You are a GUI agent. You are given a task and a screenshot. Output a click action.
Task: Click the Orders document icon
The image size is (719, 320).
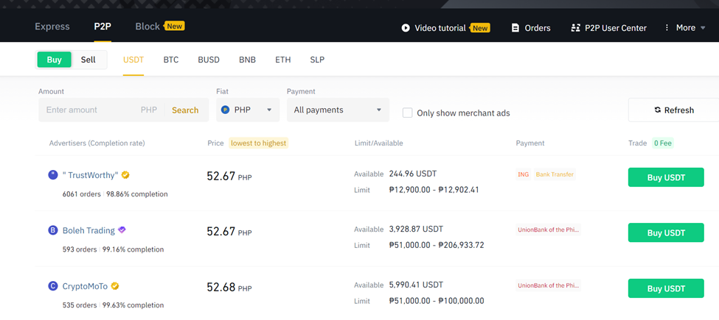coord(515,28)
